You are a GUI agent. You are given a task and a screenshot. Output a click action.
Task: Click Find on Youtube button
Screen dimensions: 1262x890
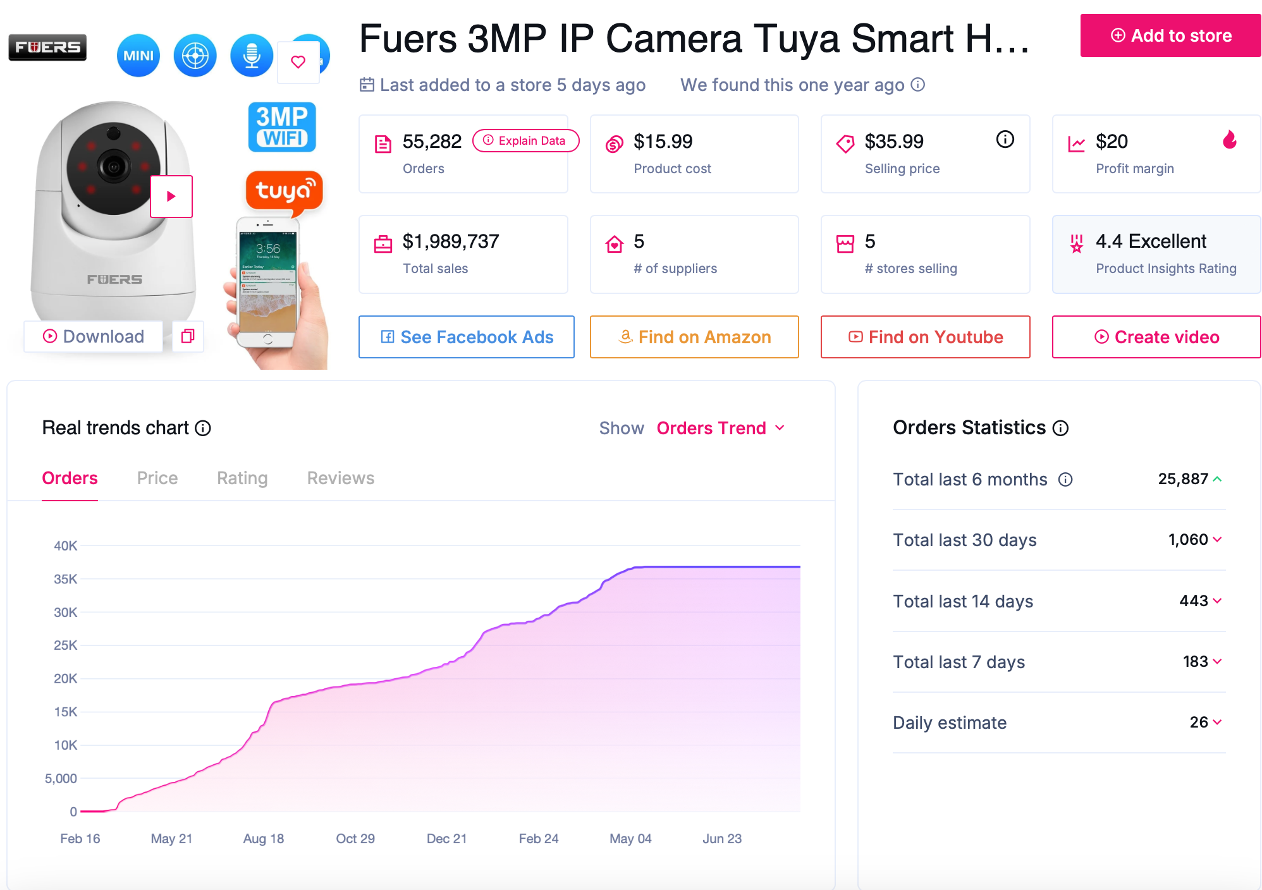click(925, 337)
